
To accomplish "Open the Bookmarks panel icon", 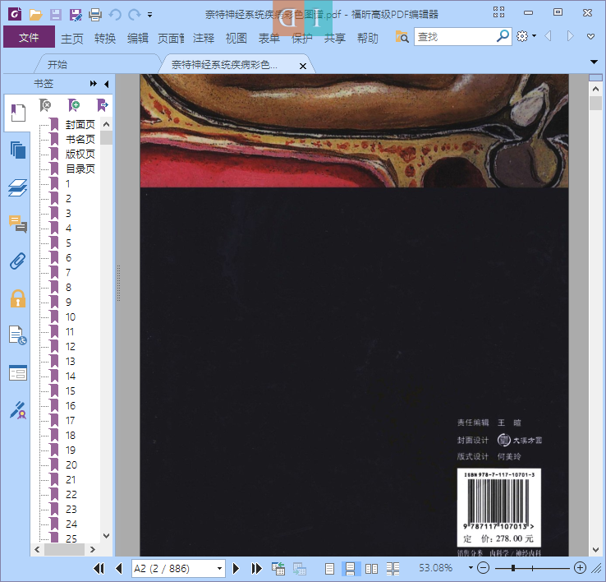I will tap(18, 113).
